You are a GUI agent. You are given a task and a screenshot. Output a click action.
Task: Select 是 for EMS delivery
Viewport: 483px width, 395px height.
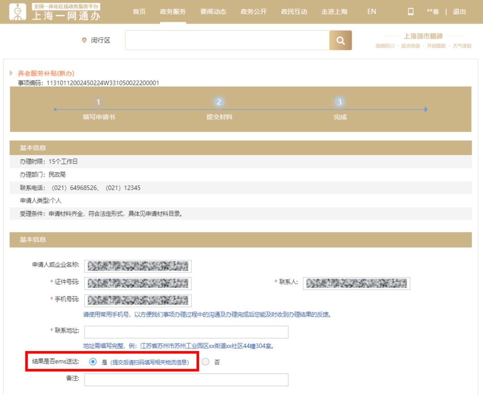93,362
